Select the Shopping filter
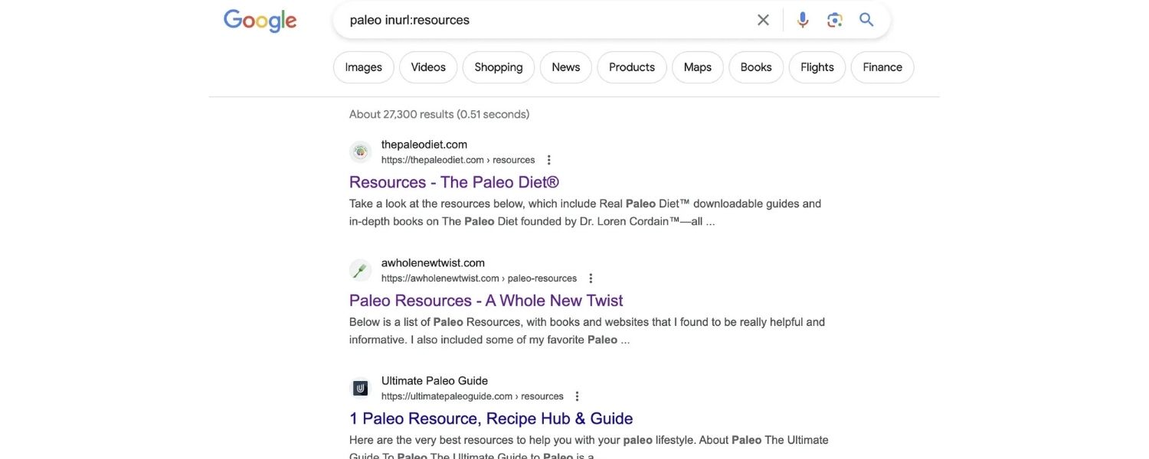 pos(499,65)
